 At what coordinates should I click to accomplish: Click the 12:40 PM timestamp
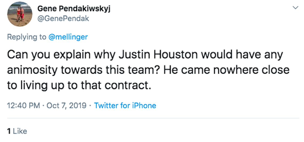tap(24, 106)
